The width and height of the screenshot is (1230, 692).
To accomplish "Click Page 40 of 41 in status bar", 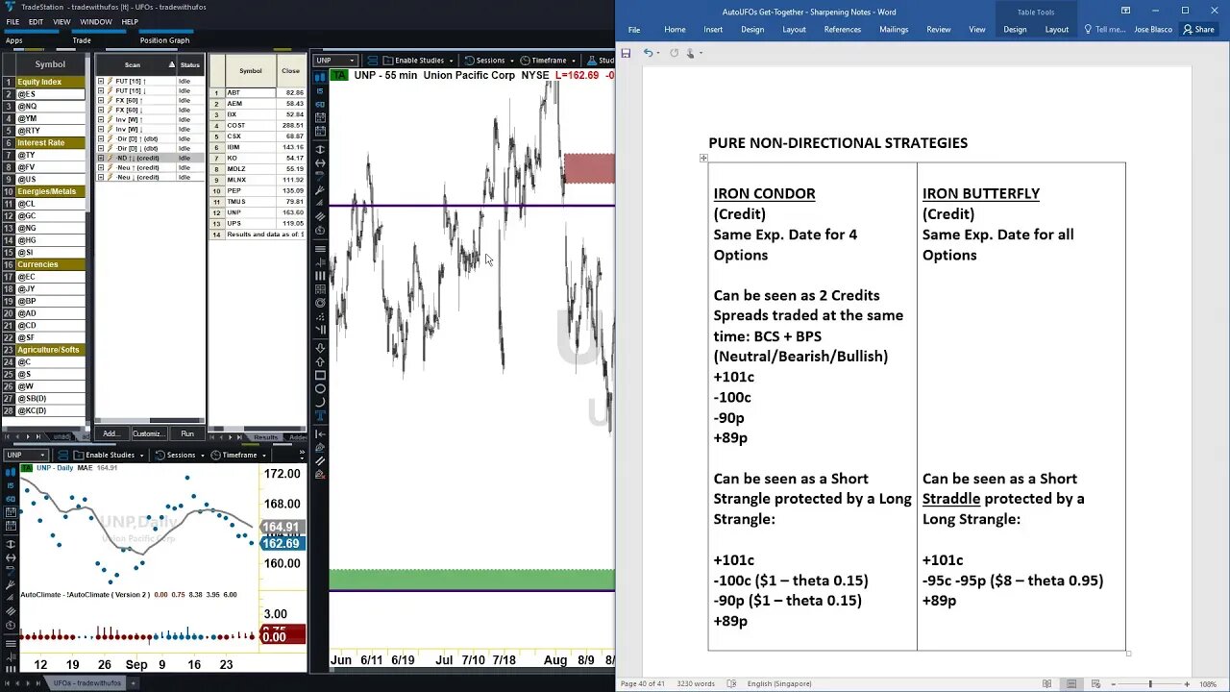I will click(642, 683).
